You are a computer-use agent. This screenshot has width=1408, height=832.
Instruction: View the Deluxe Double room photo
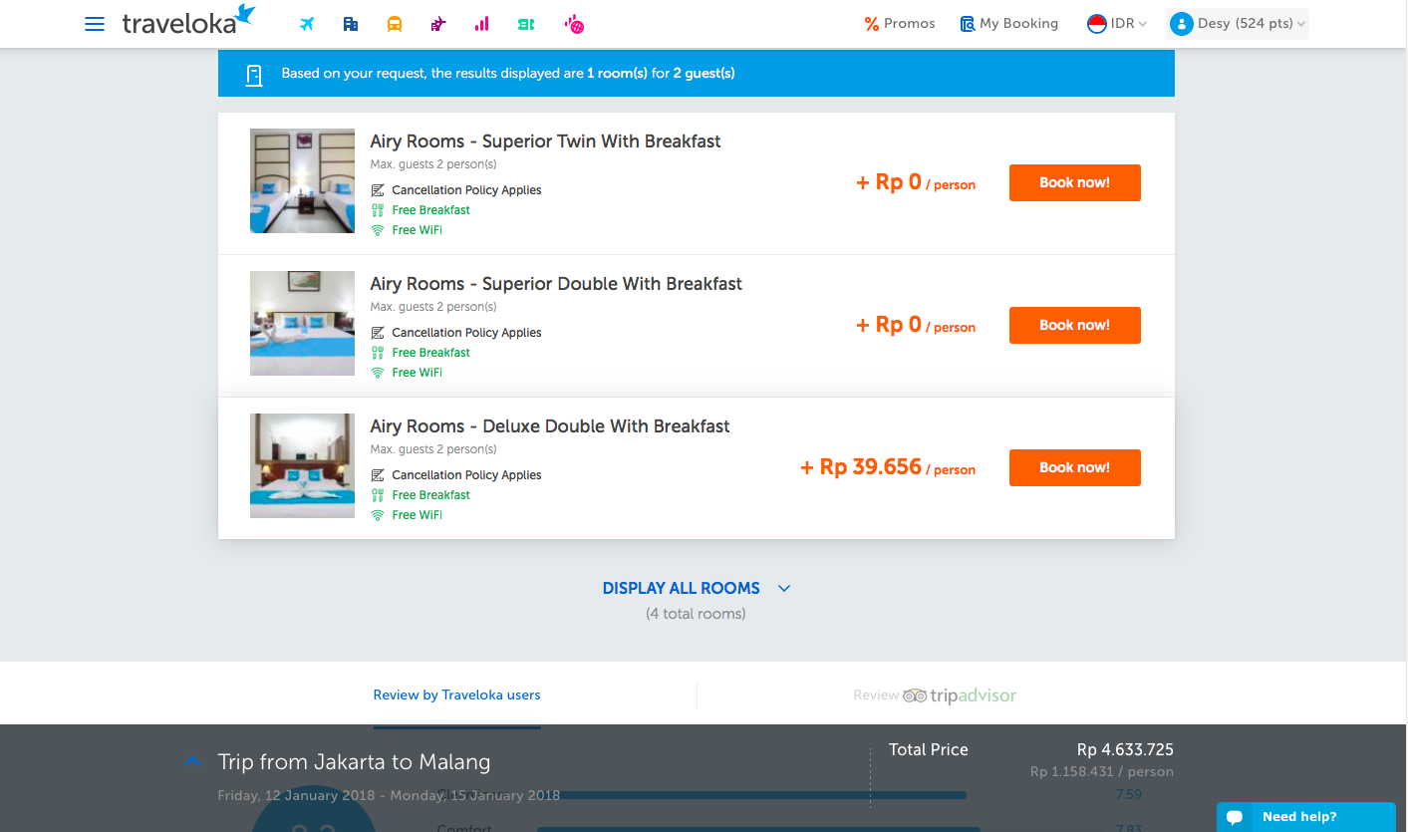302,465
